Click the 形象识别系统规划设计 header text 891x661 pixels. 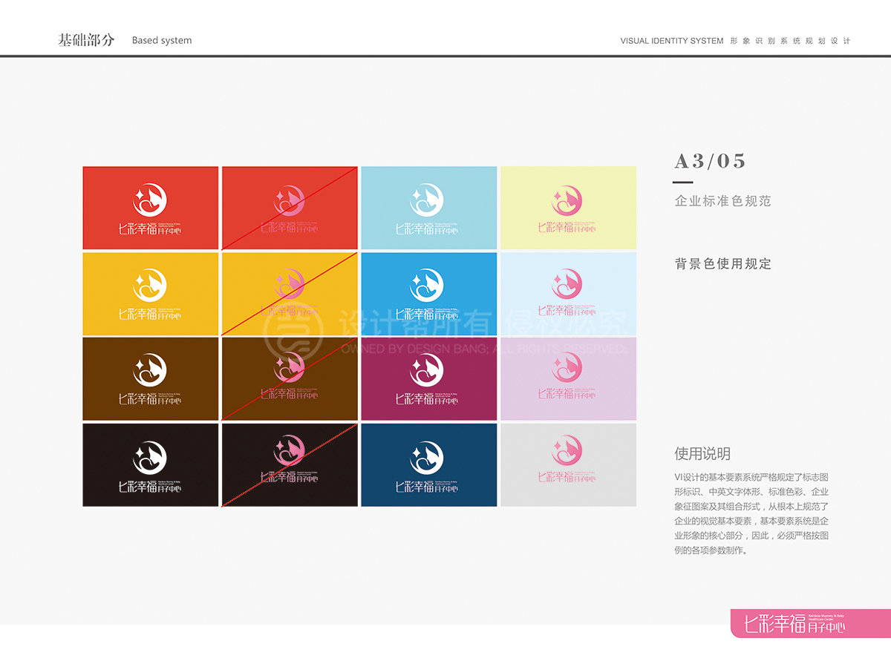pyautogui.click(x=790, y=41)
